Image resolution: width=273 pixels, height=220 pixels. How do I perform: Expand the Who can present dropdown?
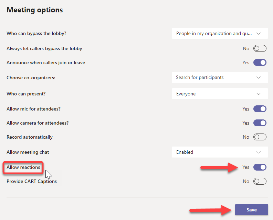point(219,94)
